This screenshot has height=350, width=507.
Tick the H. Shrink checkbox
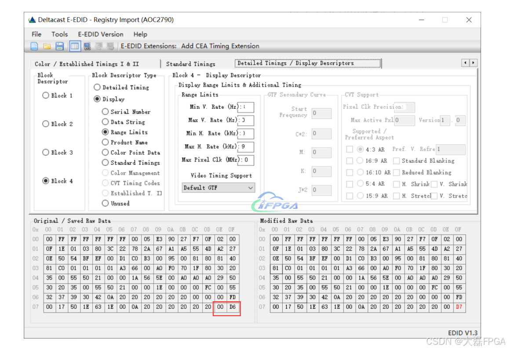coord(397,184)
